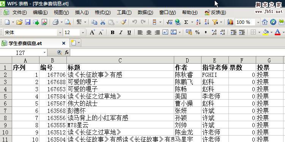The width and height of the screenshot is (285, 142).
Task: Open a file with the folder icon
Action: point(19,22)
